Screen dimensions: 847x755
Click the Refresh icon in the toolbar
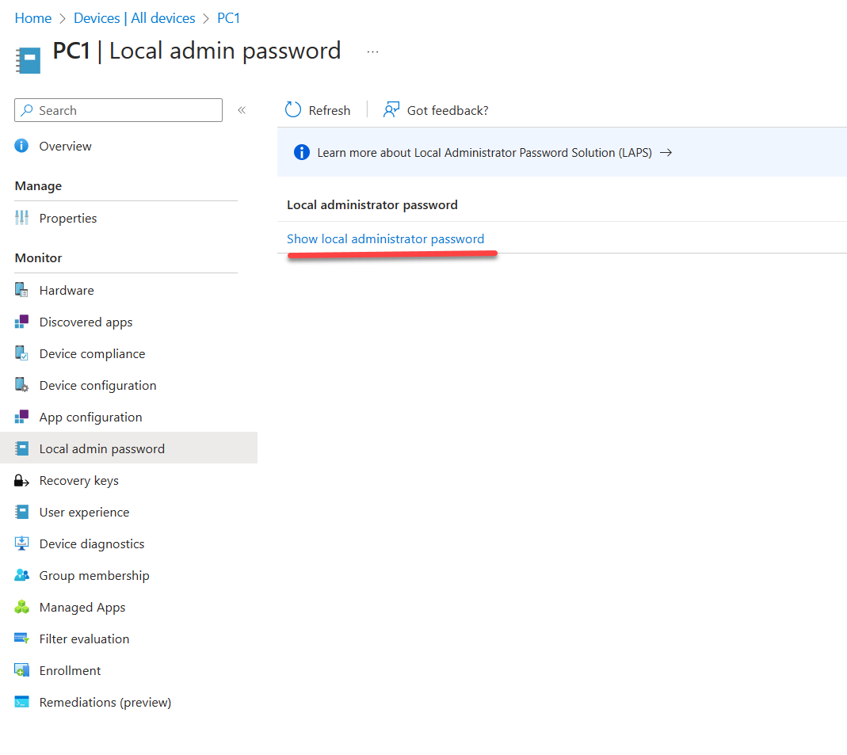(293, 110)
